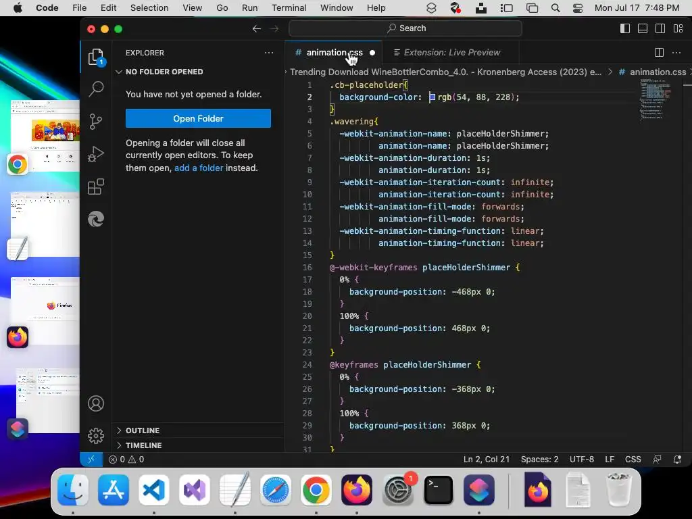Open System Settings from the Dock

pyautogui.click(x=397, y=490)
